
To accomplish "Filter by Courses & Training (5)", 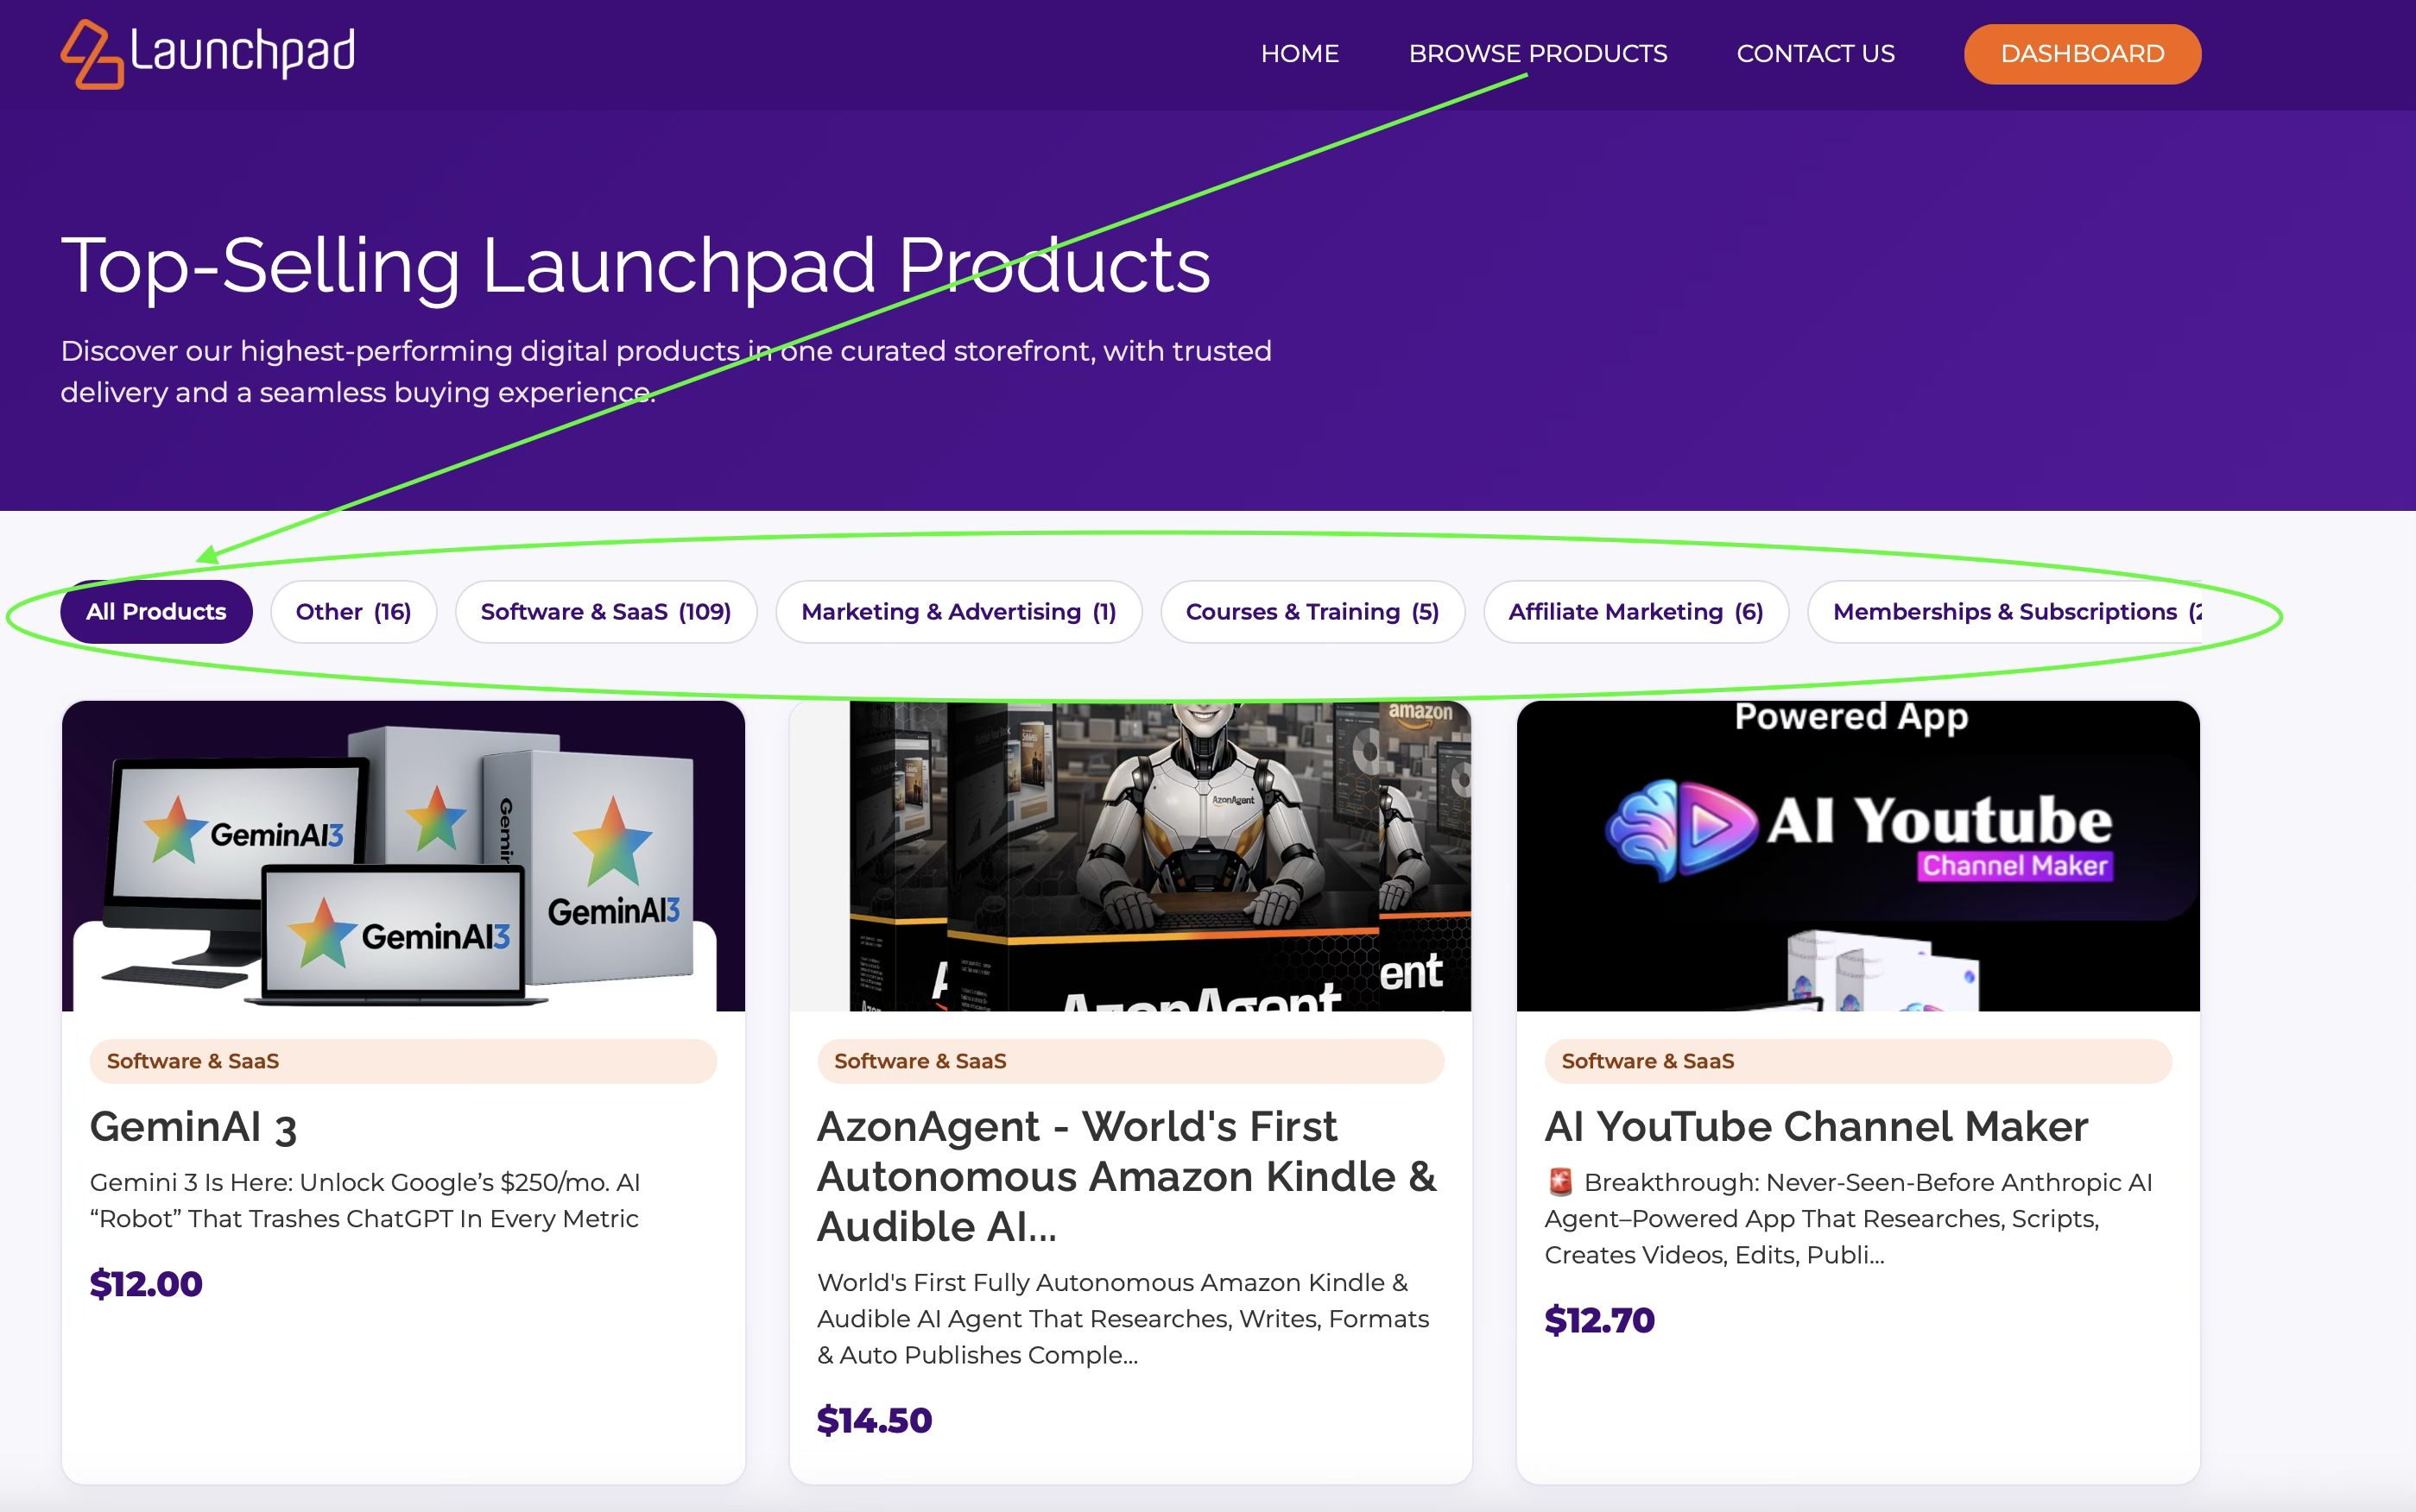I will pos(1312,612).
